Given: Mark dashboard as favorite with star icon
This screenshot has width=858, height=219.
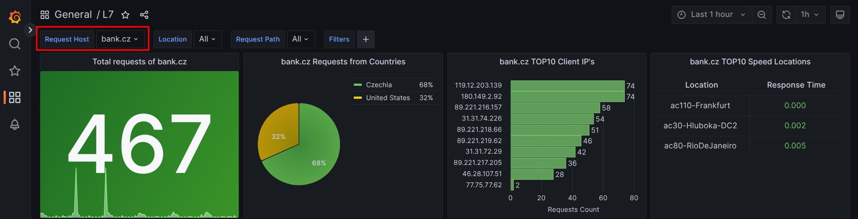Looking at the screenshot, I should [125, 15].
